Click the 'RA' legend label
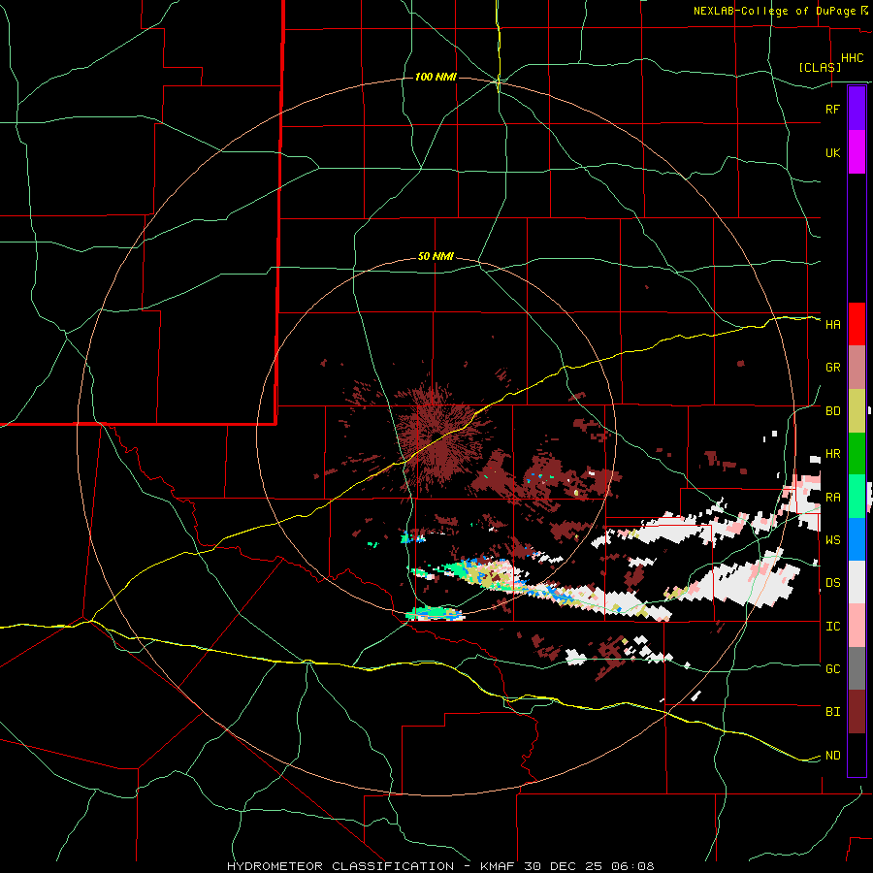The width and height of the screenshot is (873, 873). point(832,498)
